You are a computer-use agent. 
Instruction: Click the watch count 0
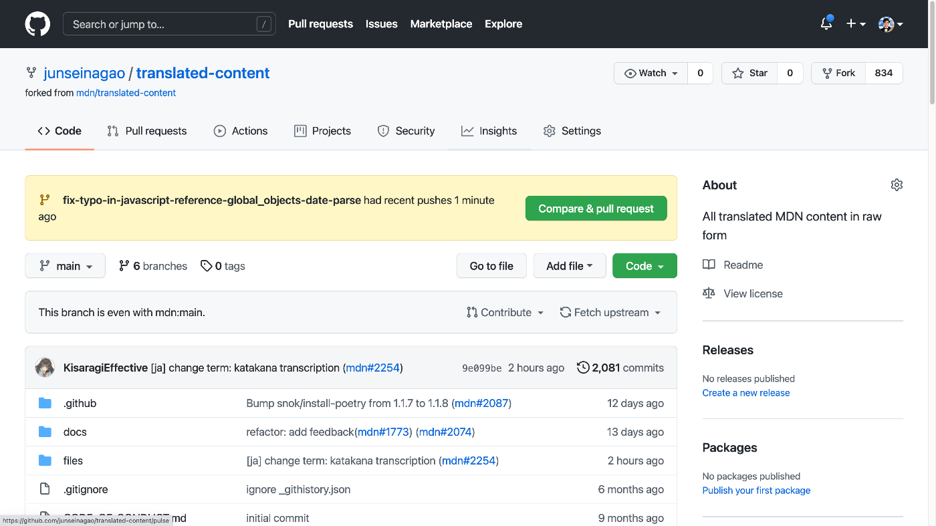coord(700,74)
